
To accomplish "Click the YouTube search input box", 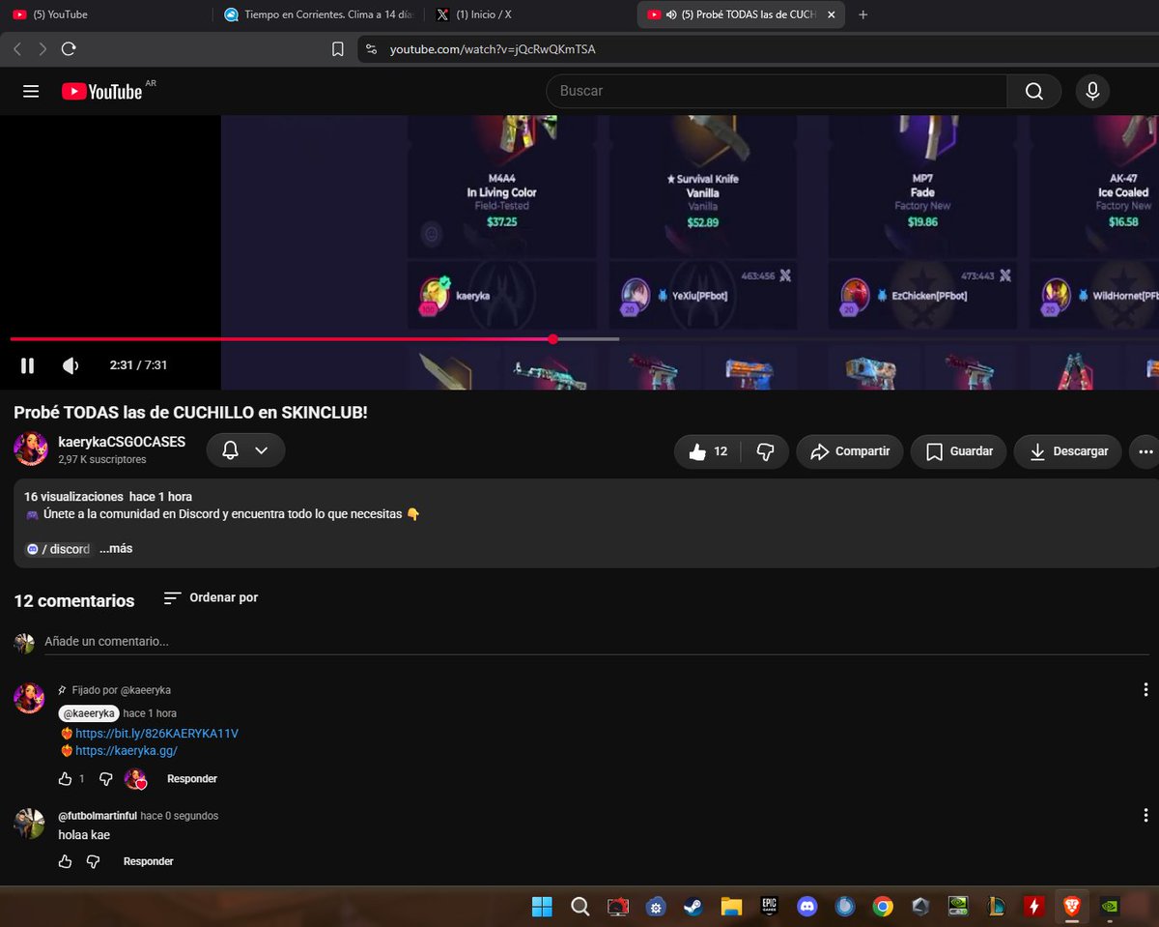I will tap(777, 91).
